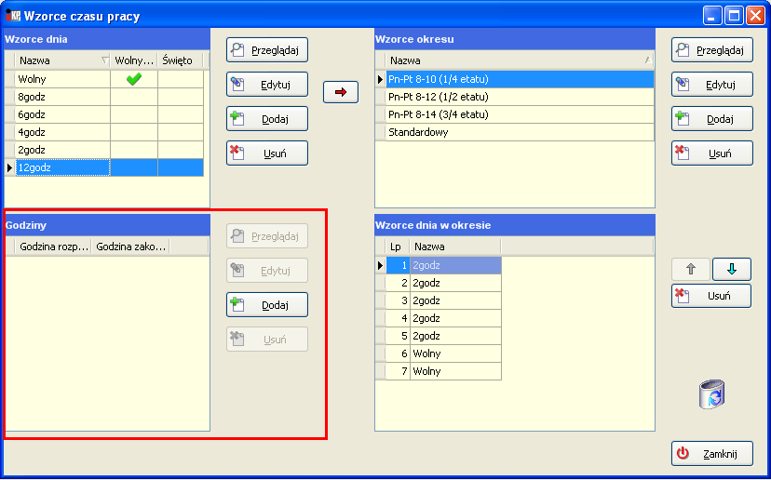The image size is (771, 480).
Task: Click Edytuj button beside Wzorce dnia
Action: (x=267, y=85)
